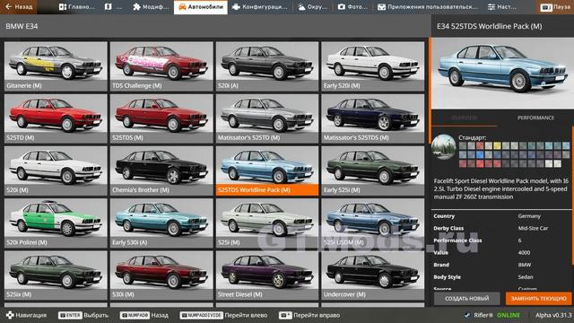Click the round environment preview icon

[444, 146]
